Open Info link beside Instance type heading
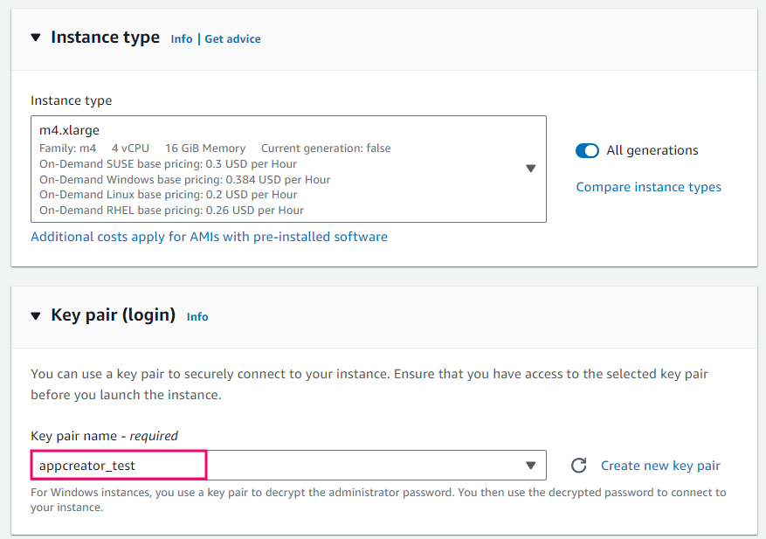This screenshot has width=766, height=539. 182,39
